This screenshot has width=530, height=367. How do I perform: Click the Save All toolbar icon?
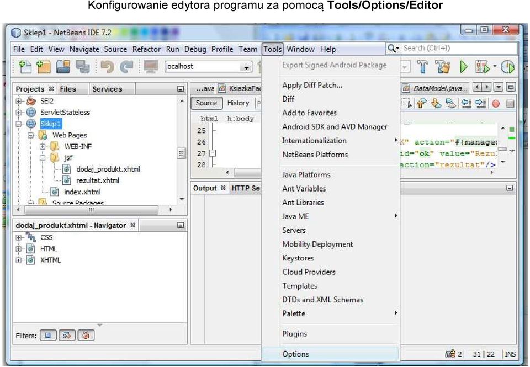[82, 67]
